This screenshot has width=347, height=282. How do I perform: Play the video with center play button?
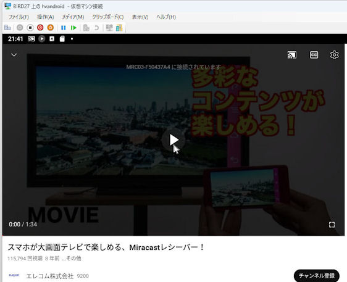pos(173,140)
